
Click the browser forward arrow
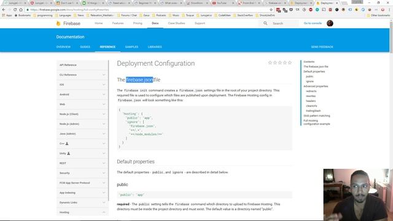(x=9, y=10)
